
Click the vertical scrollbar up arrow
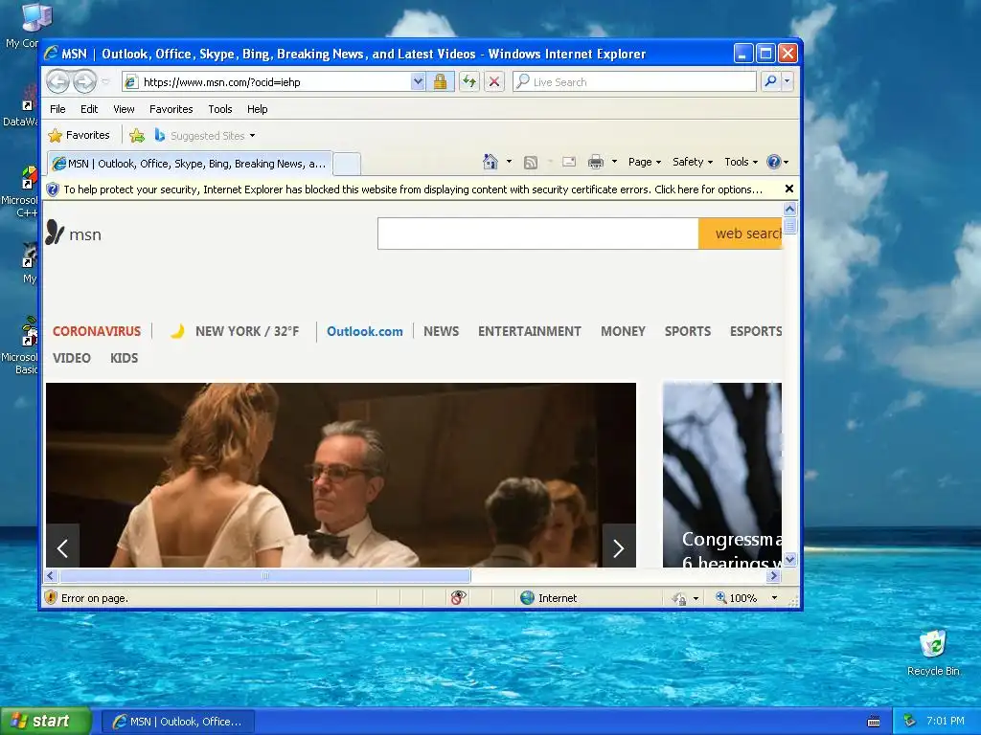(x=789, y=209)
